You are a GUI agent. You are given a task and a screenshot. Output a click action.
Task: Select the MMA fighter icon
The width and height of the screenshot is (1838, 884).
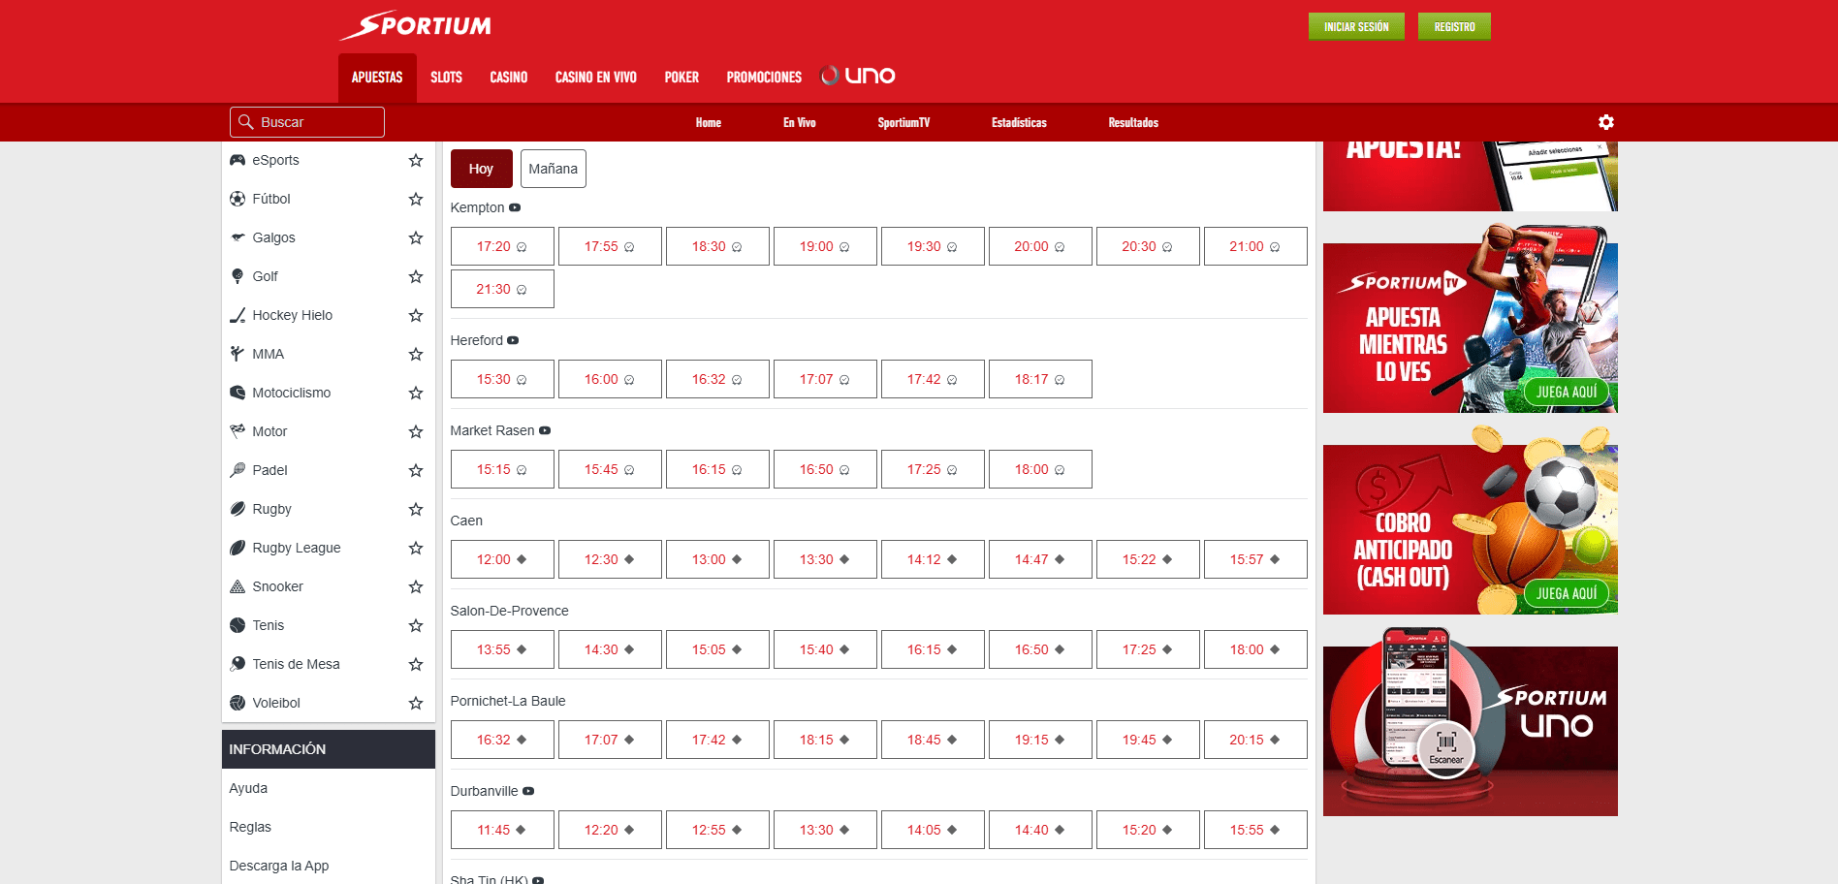coord(238,354)
